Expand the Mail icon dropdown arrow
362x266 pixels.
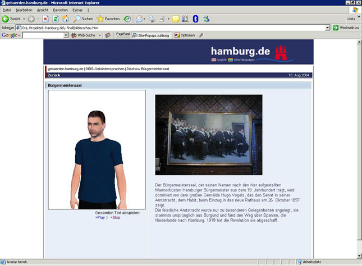(x=144, y=19)
